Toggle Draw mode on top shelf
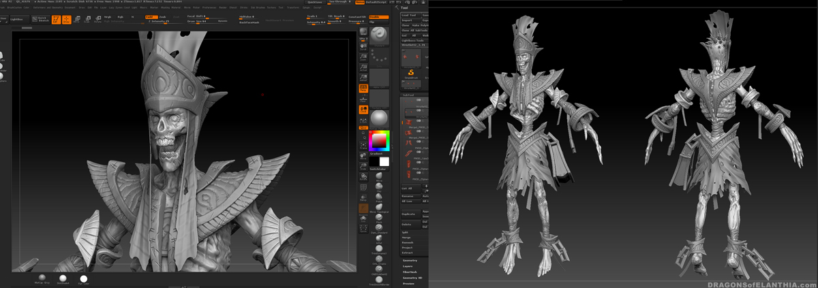The image size is (818, 288). point(66,19)
